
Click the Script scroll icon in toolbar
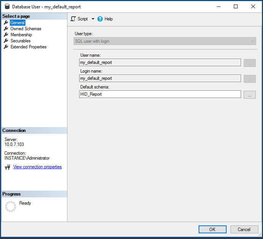[74, 19]
